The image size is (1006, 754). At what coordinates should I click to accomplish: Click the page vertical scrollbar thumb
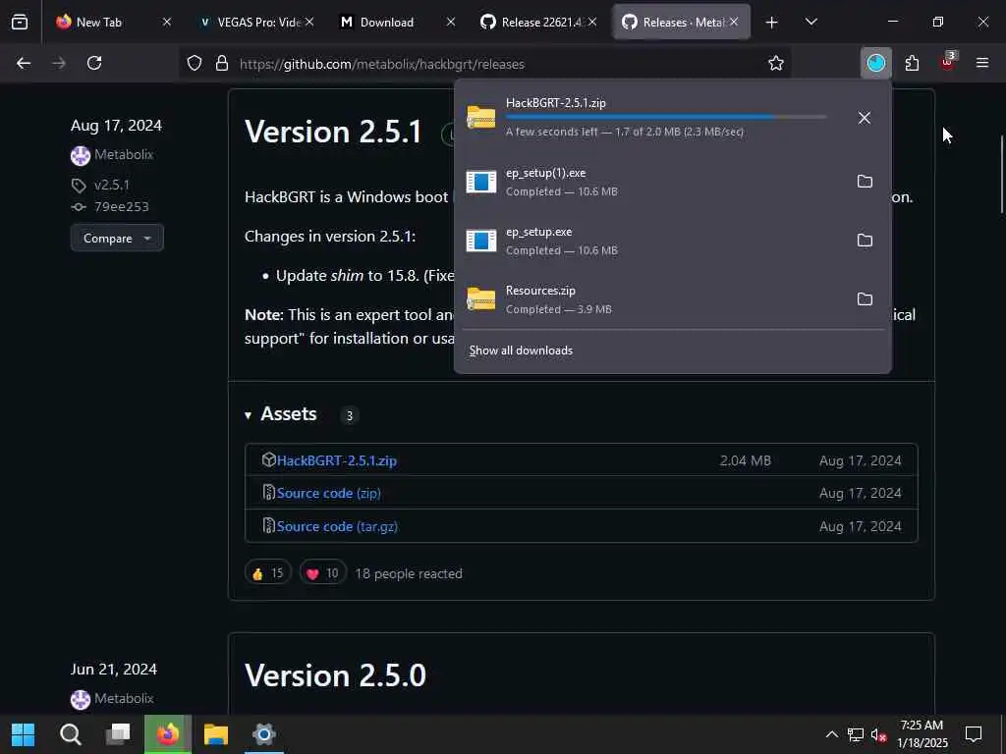point(1001,175)
